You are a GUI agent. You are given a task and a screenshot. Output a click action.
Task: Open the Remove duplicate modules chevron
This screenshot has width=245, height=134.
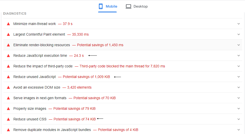pyautogui.click(x=238, y=130)
